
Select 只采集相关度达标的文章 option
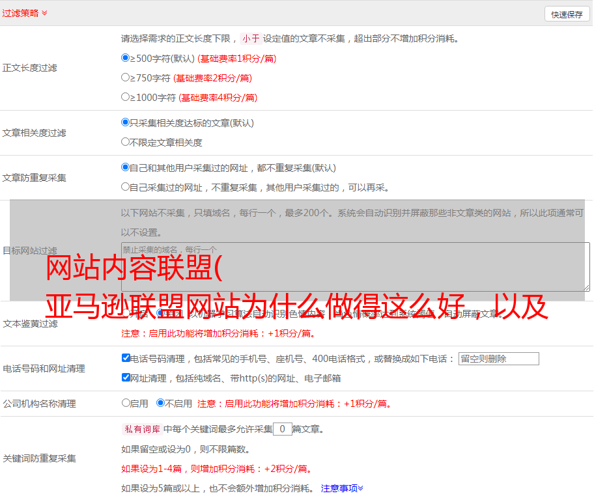click(126, 122)
